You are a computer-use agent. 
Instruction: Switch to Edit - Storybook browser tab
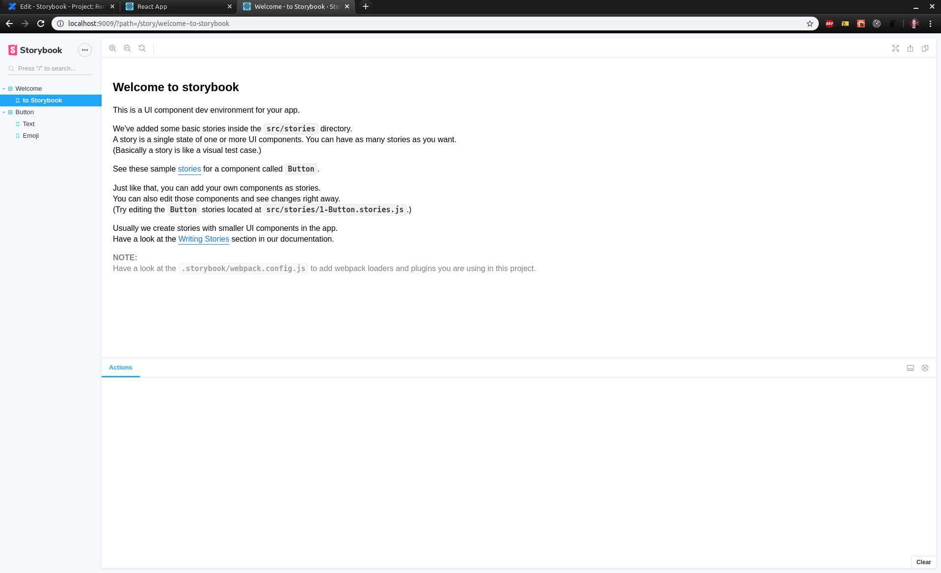point(61,6)
